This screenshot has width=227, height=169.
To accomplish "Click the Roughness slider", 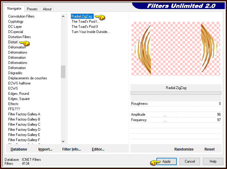I will pos(176,104).
